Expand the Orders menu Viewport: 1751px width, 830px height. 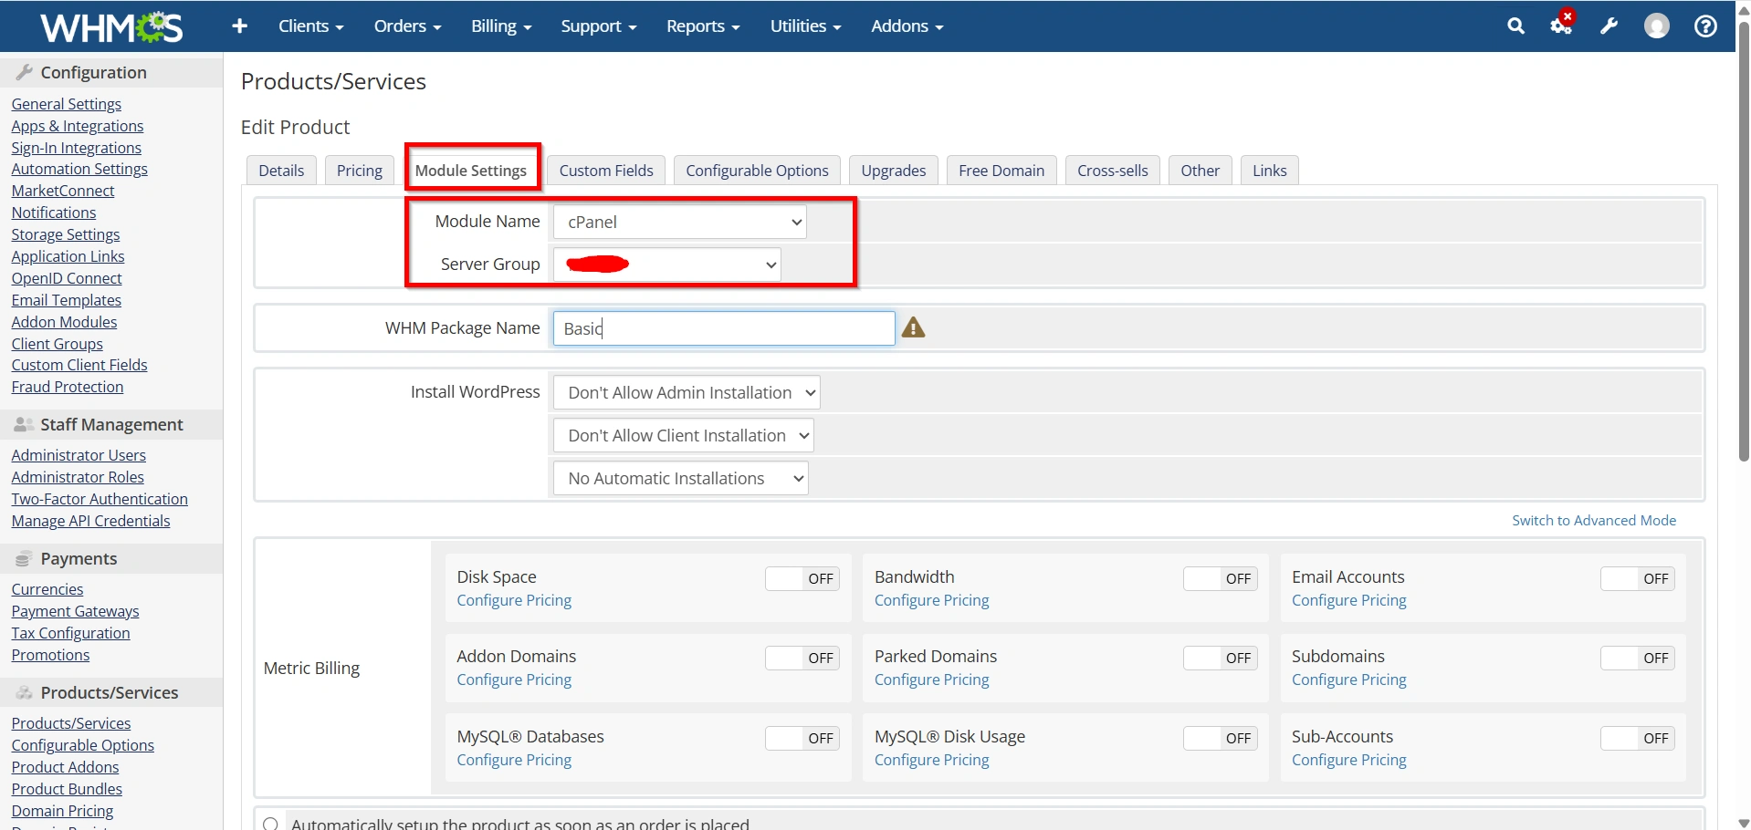click(x=407, y=26)
